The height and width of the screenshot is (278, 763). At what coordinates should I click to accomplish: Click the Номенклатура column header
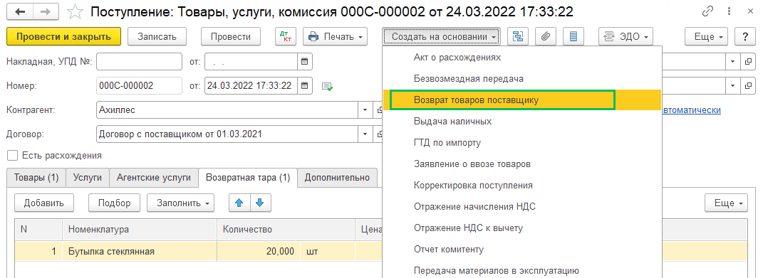(140, 230)
